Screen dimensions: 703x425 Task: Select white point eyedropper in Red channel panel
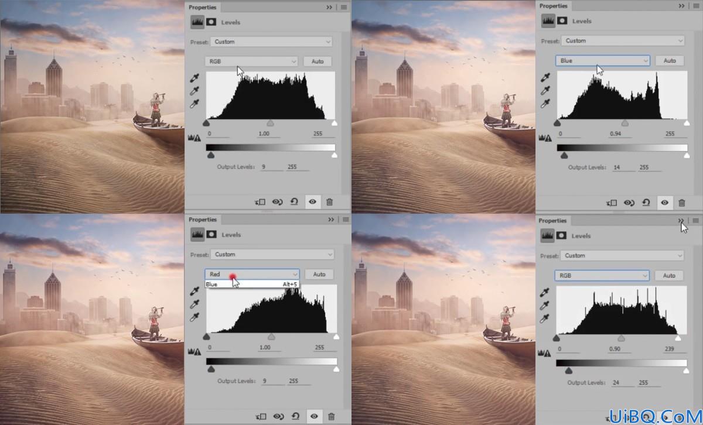pos(195,317)
